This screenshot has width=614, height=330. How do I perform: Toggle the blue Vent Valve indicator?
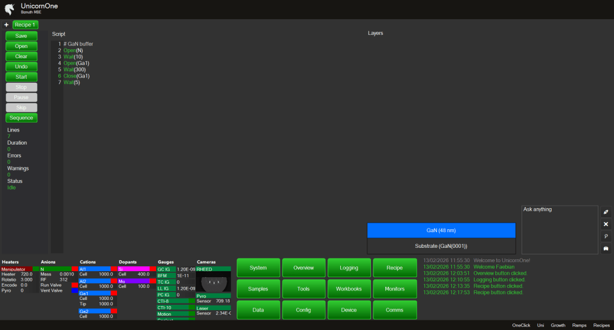coord(74,290)
